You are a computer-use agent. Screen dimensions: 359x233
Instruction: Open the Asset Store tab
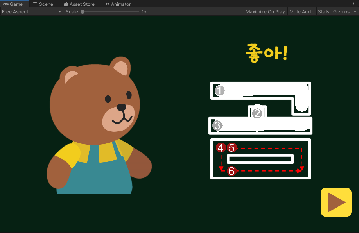pos(79,4)
